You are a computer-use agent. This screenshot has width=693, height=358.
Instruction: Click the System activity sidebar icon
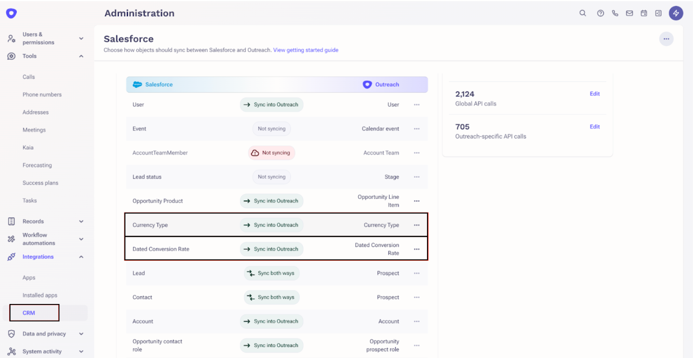12,352
